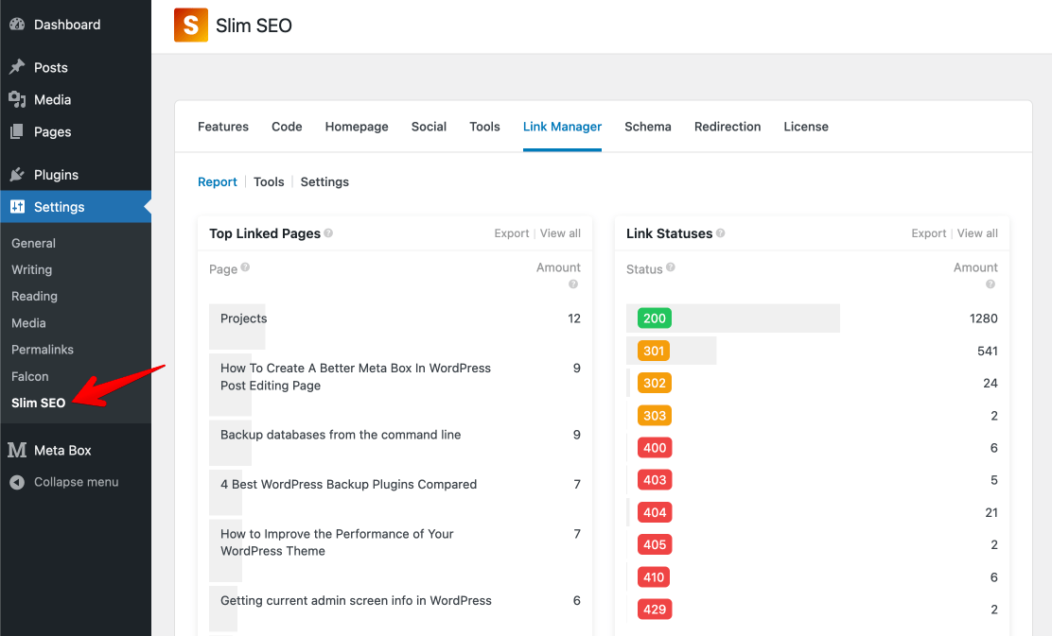Open Reading settings submenu item
Image resolution: width=1052 pixels, height=636 pixels.
pyautogui.click(x=34, y=296)
